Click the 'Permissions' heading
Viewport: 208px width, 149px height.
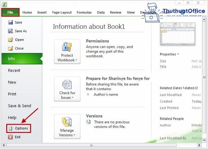point(97,41)
